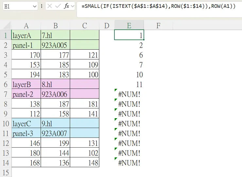Click the fill handle of selected cell E1
Image resolution: width=242 pixels, height=177 pixels.
click(144, 40)
